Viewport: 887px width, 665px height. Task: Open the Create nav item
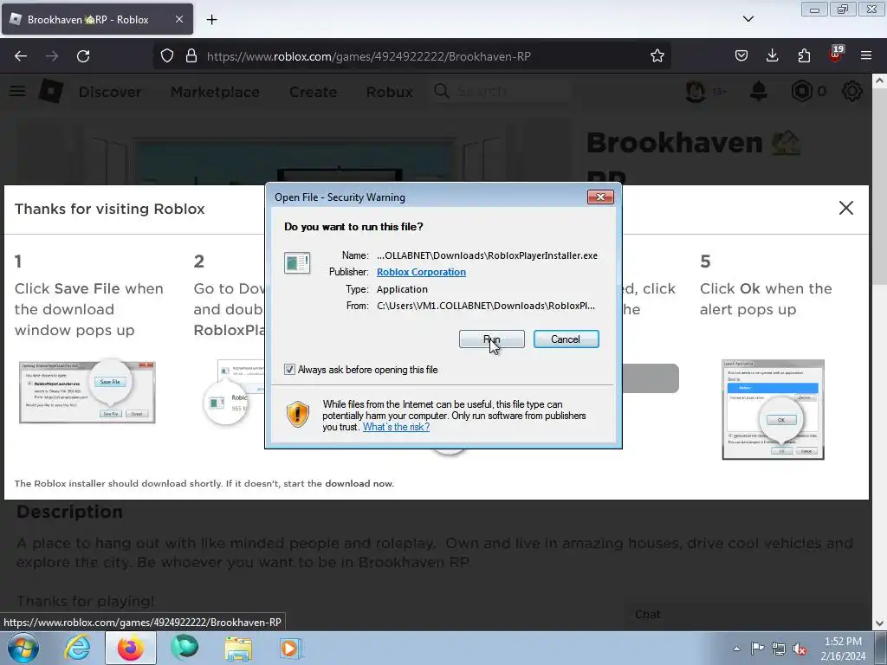313,92
